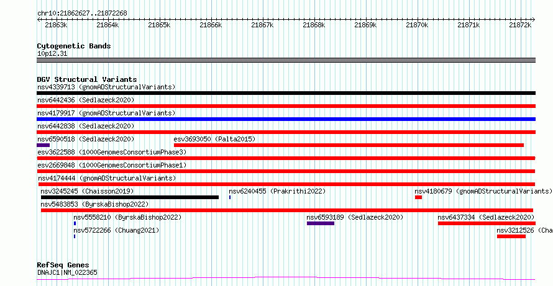Open the nsv6590518 (Sedlazeck2020) label
The height and width of the screenshot is (286, 553).
point(86,139)
